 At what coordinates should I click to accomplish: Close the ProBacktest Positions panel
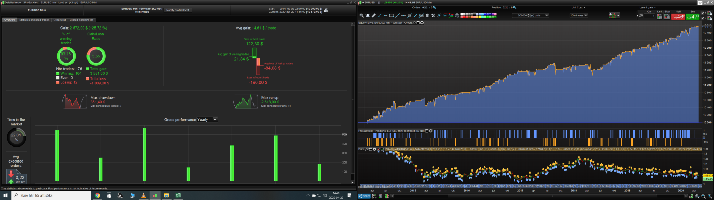coord(431,131)
